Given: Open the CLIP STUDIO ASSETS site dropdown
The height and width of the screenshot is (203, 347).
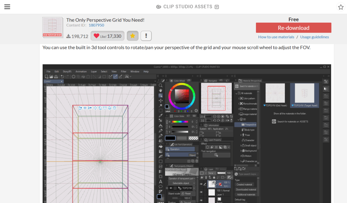Looking at the screenshot, I should tap(217, 7).
